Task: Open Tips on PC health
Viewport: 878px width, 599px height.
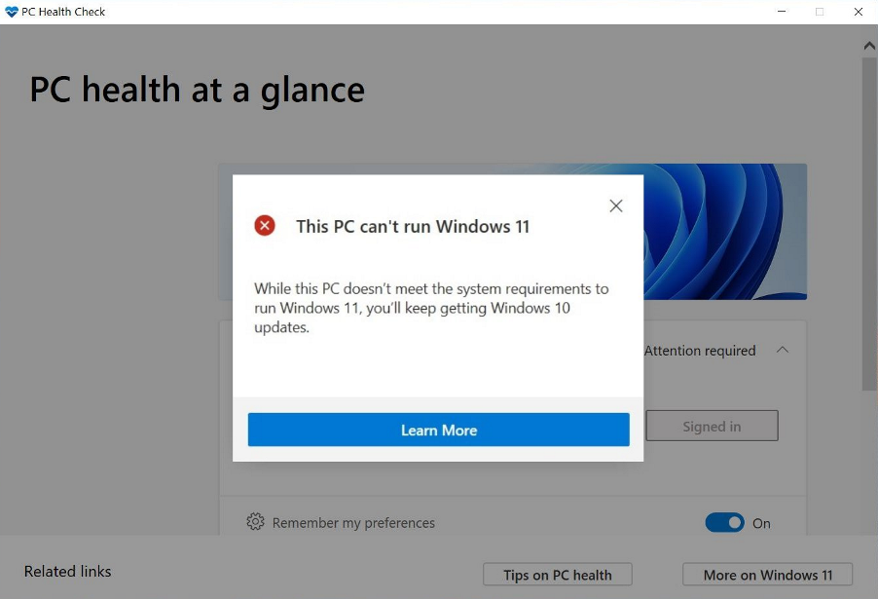Action: coord(557,575)
